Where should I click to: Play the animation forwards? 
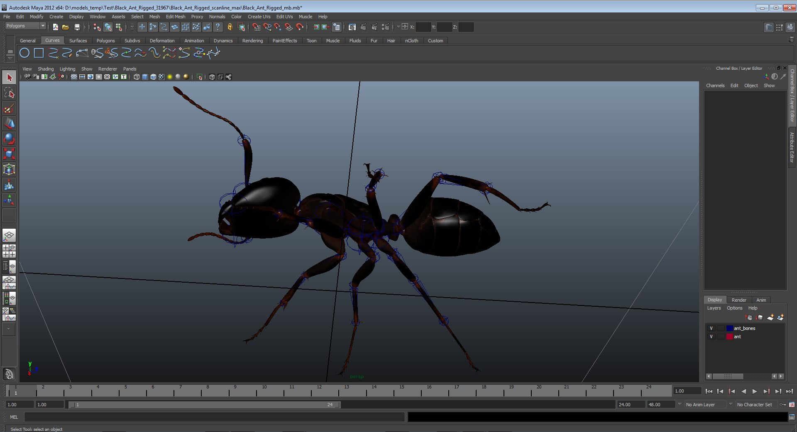pos(755,391)
